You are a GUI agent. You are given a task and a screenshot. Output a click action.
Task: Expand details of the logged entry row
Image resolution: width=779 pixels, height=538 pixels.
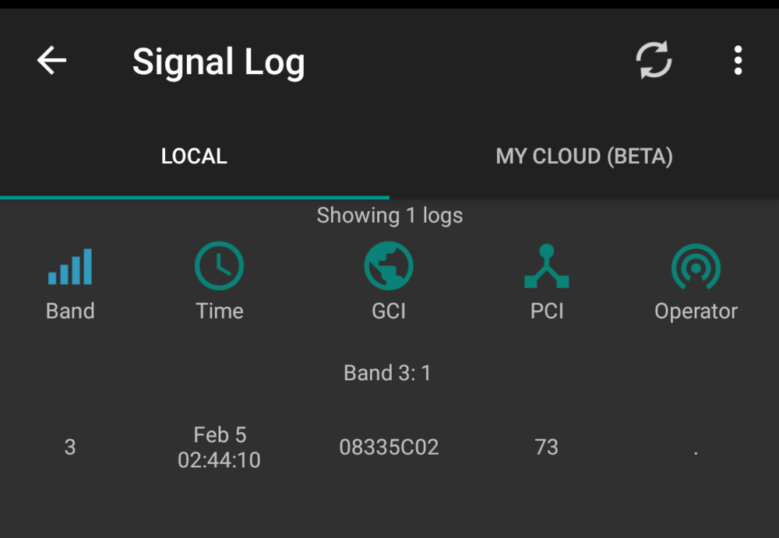click(389, 447)
